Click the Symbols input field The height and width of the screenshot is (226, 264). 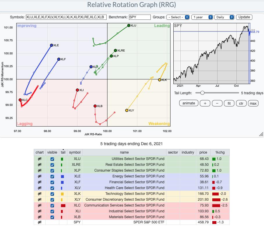pos(66,17)
